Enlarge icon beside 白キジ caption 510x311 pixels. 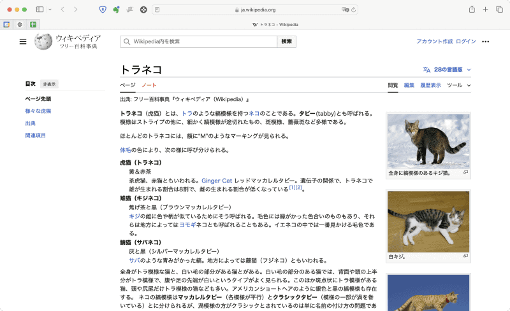(x=466, y=256)
